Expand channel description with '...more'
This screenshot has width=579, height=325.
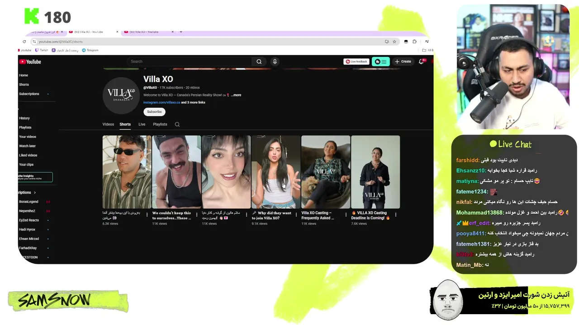(236, 95)
